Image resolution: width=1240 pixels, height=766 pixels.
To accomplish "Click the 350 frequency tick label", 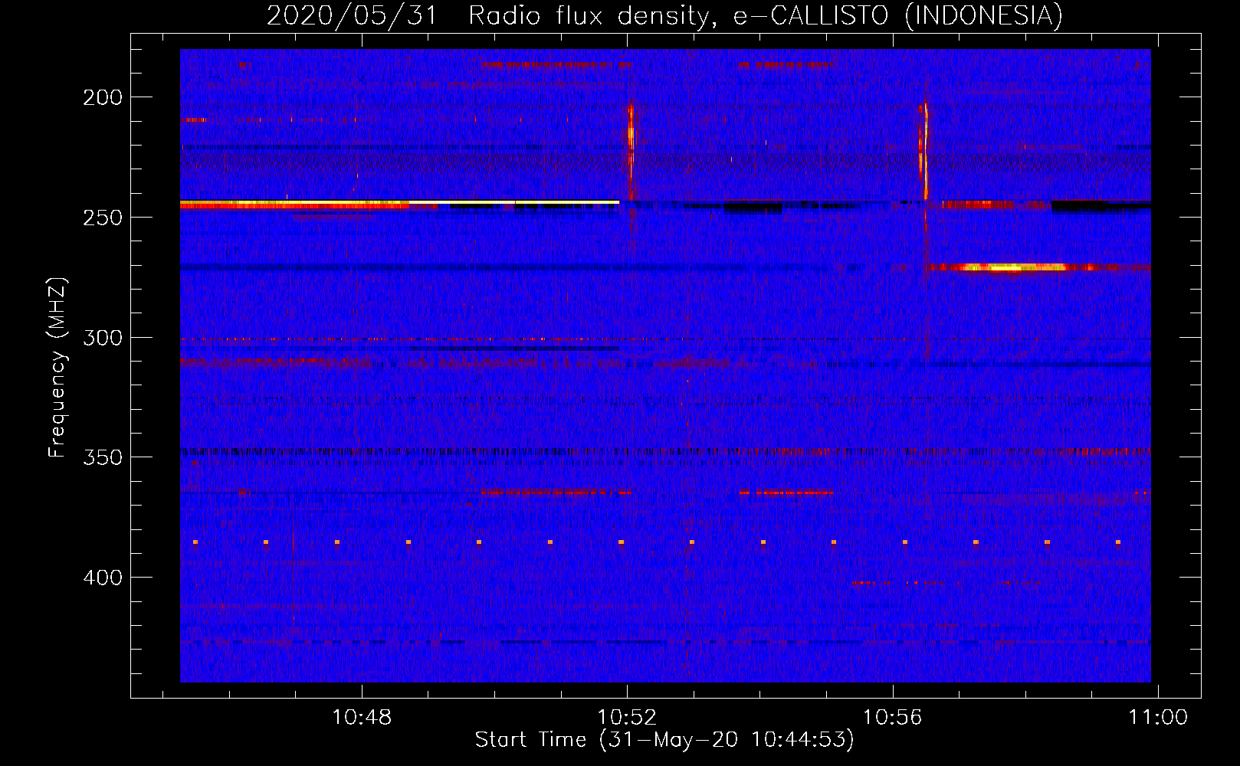I will (103, 457).
